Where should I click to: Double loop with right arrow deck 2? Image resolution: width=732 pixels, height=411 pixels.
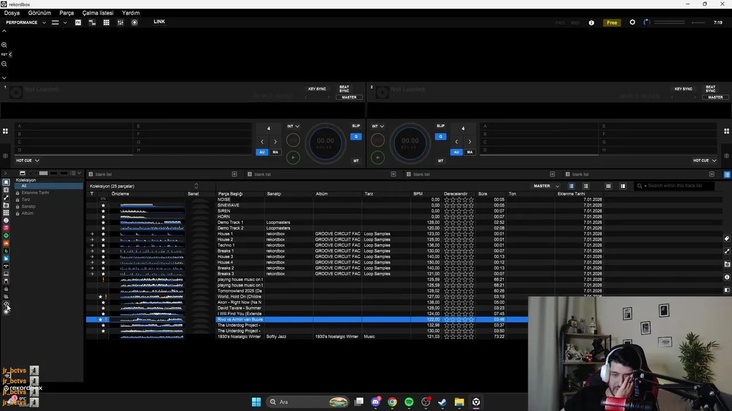tap(470, 142)
